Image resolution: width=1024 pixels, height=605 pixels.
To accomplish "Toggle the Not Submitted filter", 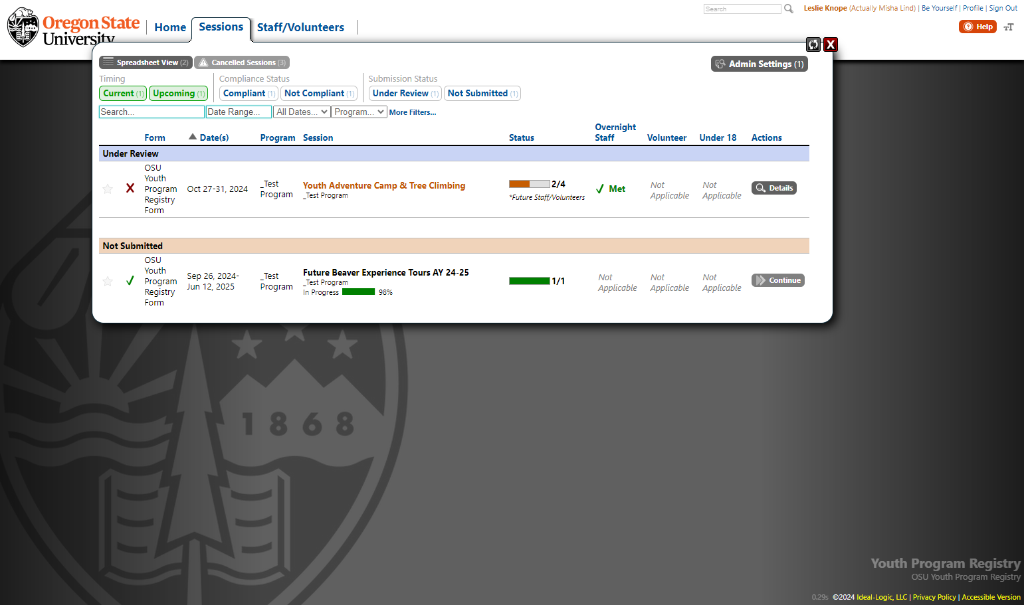I will 482,94.
